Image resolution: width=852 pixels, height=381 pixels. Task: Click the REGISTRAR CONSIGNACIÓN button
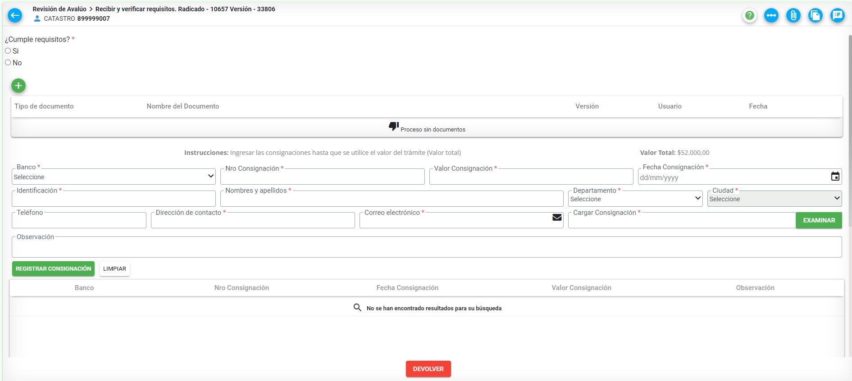point(53,269)
